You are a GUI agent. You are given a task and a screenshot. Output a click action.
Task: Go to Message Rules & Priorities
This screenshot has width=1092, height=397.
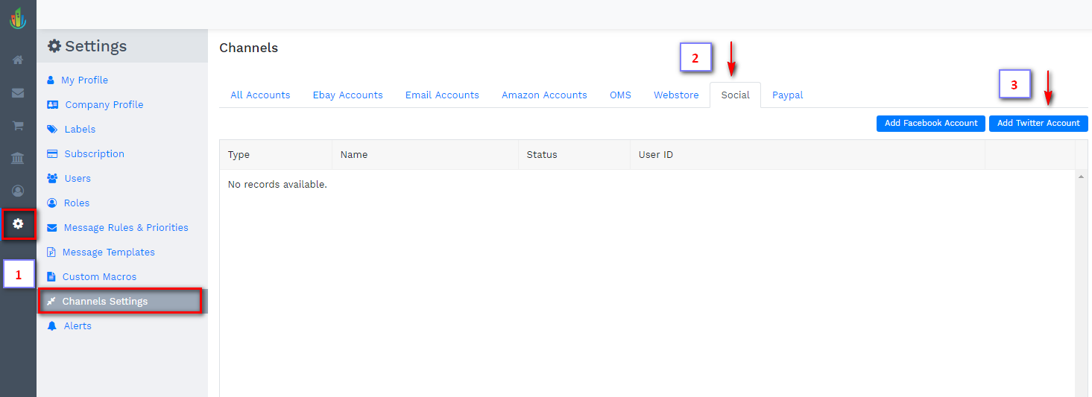tap(125, 228)
